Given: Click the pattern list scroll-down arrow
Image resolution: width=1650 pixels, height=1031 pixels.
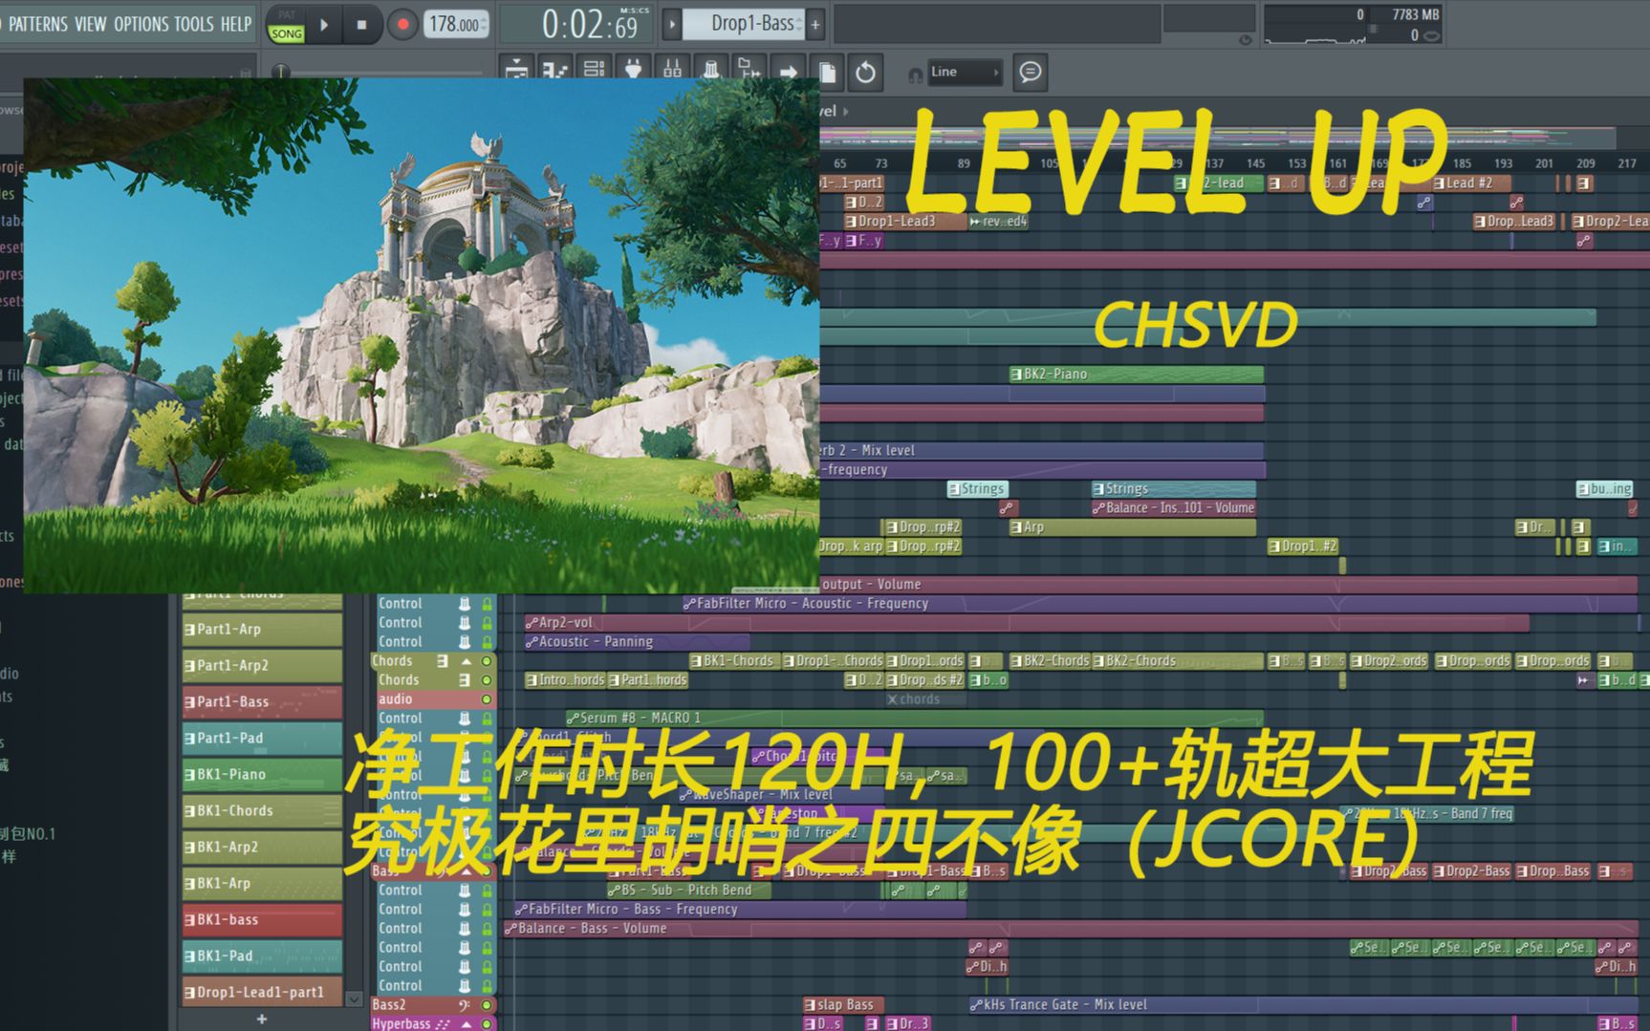Looking at the screenshot, I should click(x=353, y=999).
